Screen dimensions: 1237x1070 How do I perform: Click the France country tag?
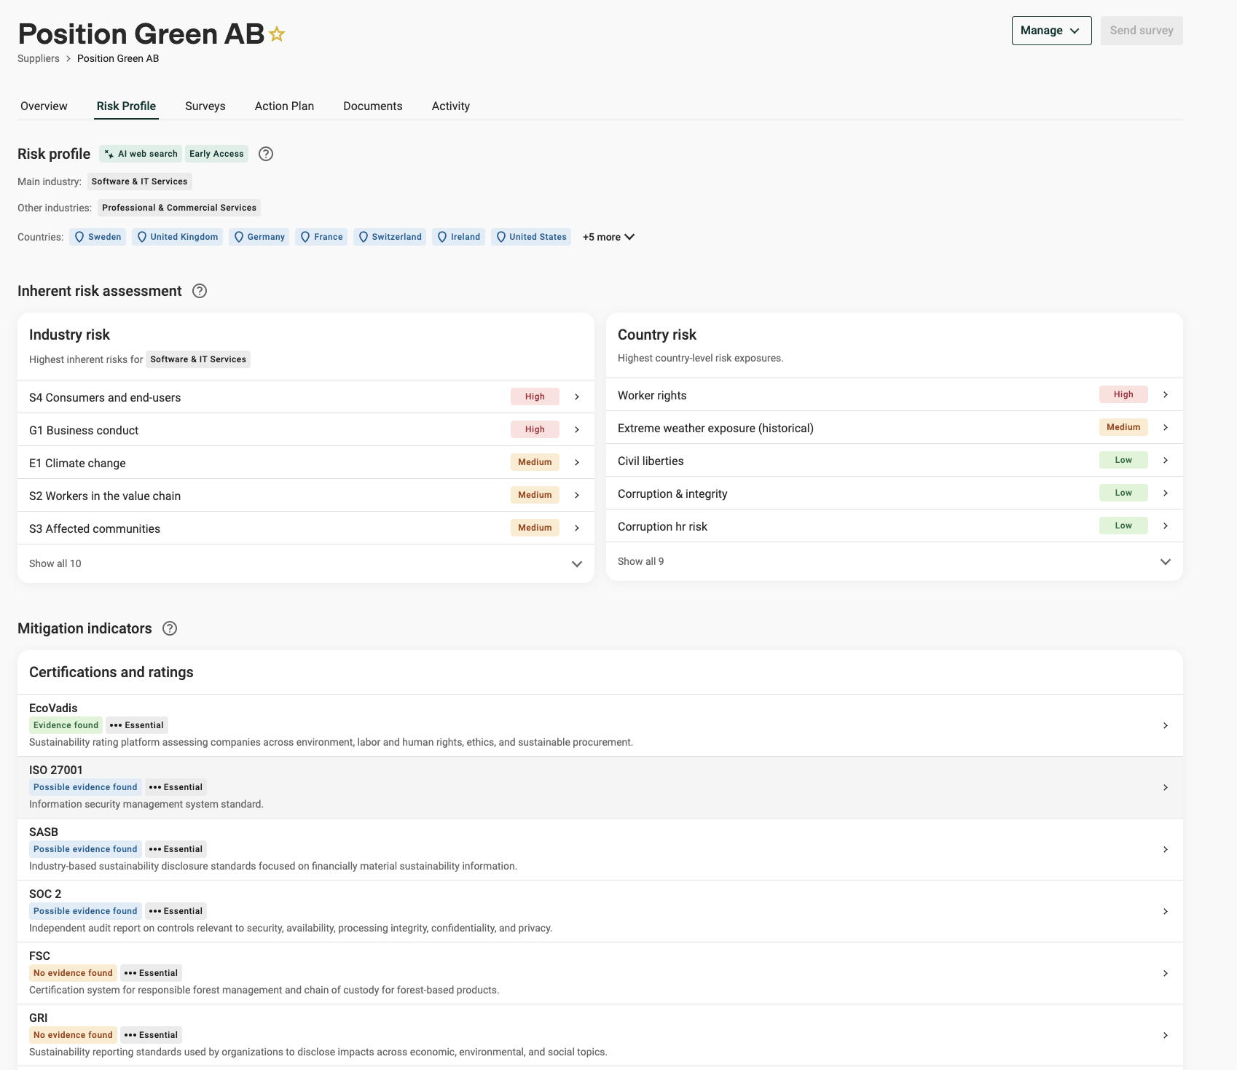[321, 237]
